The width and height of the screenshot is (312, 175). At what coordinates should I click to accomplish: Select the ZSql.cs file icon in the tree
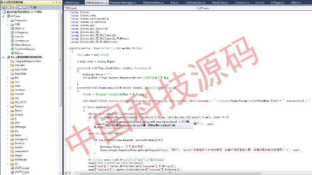12,53
